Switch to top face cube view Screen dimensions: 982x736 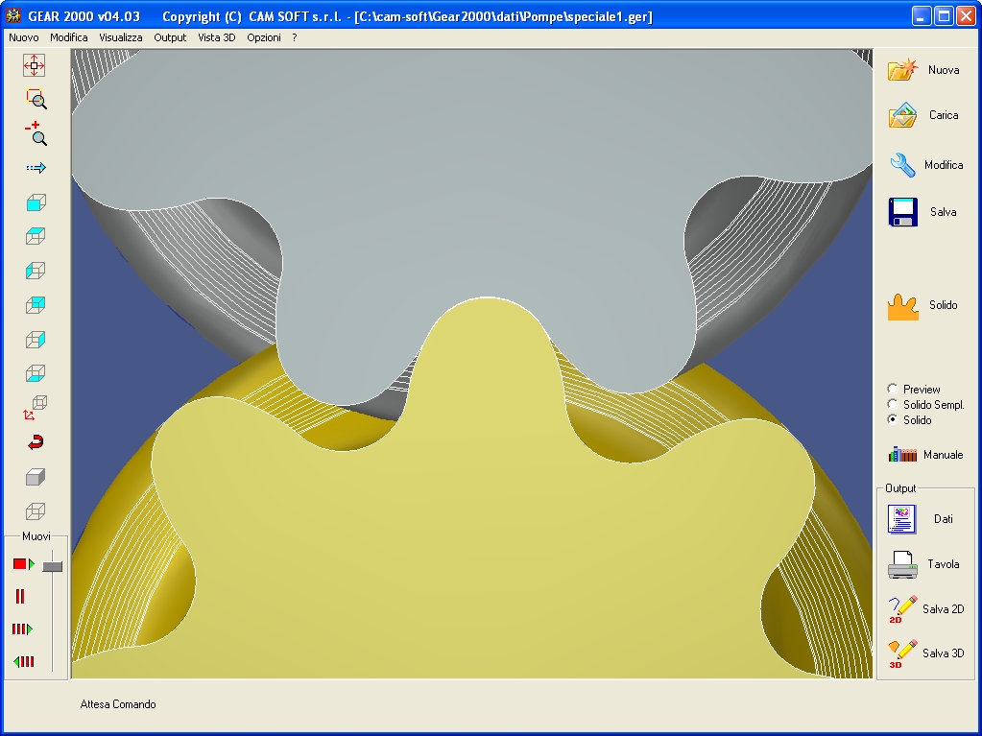point(36,236)
